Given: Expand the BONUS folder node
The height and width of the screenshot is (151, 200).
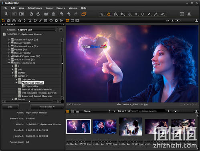Looking at the screenshot, I should [13, 73].
